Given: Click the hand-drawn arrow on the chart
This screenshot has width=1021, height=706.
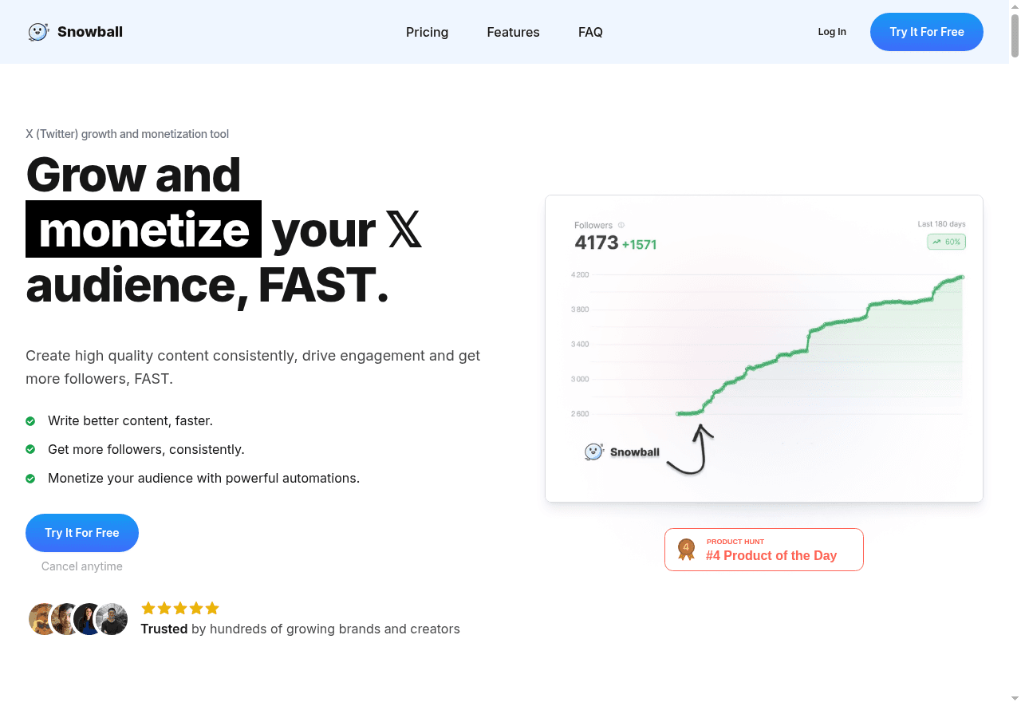Looking at the screenshot, I should [x=692, y=451].
